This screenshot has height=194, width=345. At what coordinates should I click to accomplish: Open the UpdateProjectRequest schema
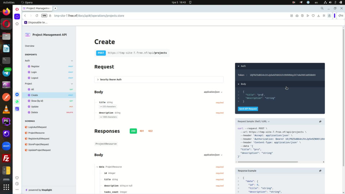[39, 150]
